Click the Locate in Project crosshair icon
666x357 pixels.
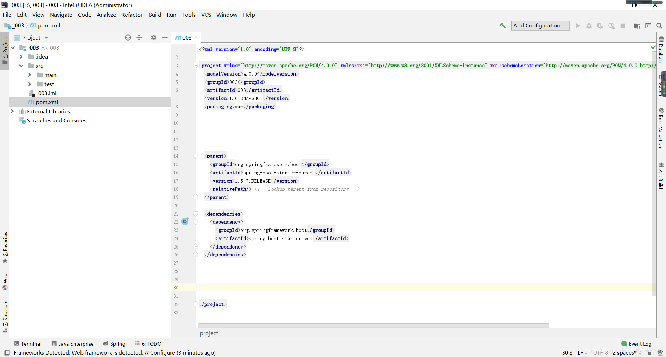click(128, 37)
